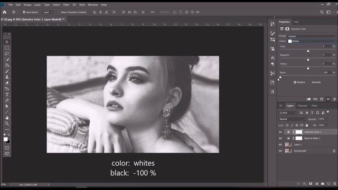
Task: Click the Home icon in options bar
Action: click(x=5, y=12)
